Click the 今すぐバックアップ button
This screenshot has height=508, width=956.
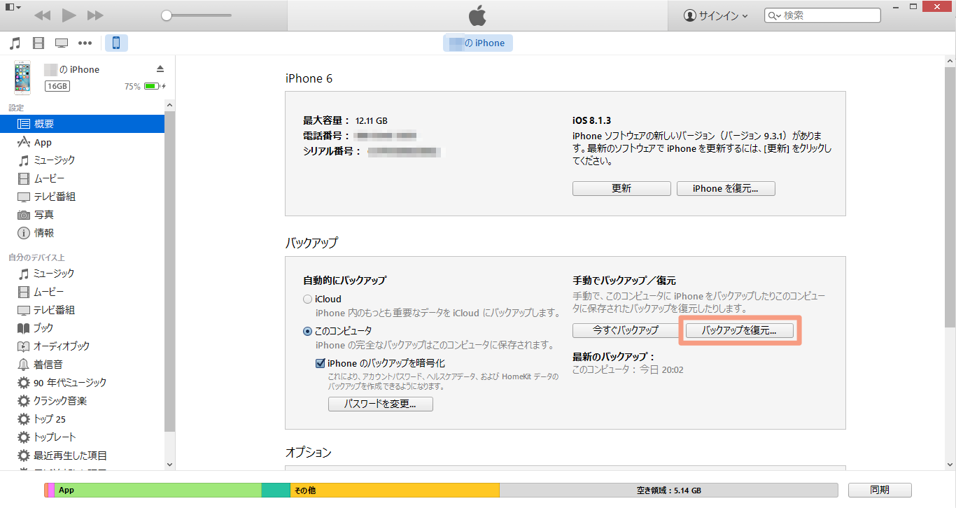pos(626,330)
